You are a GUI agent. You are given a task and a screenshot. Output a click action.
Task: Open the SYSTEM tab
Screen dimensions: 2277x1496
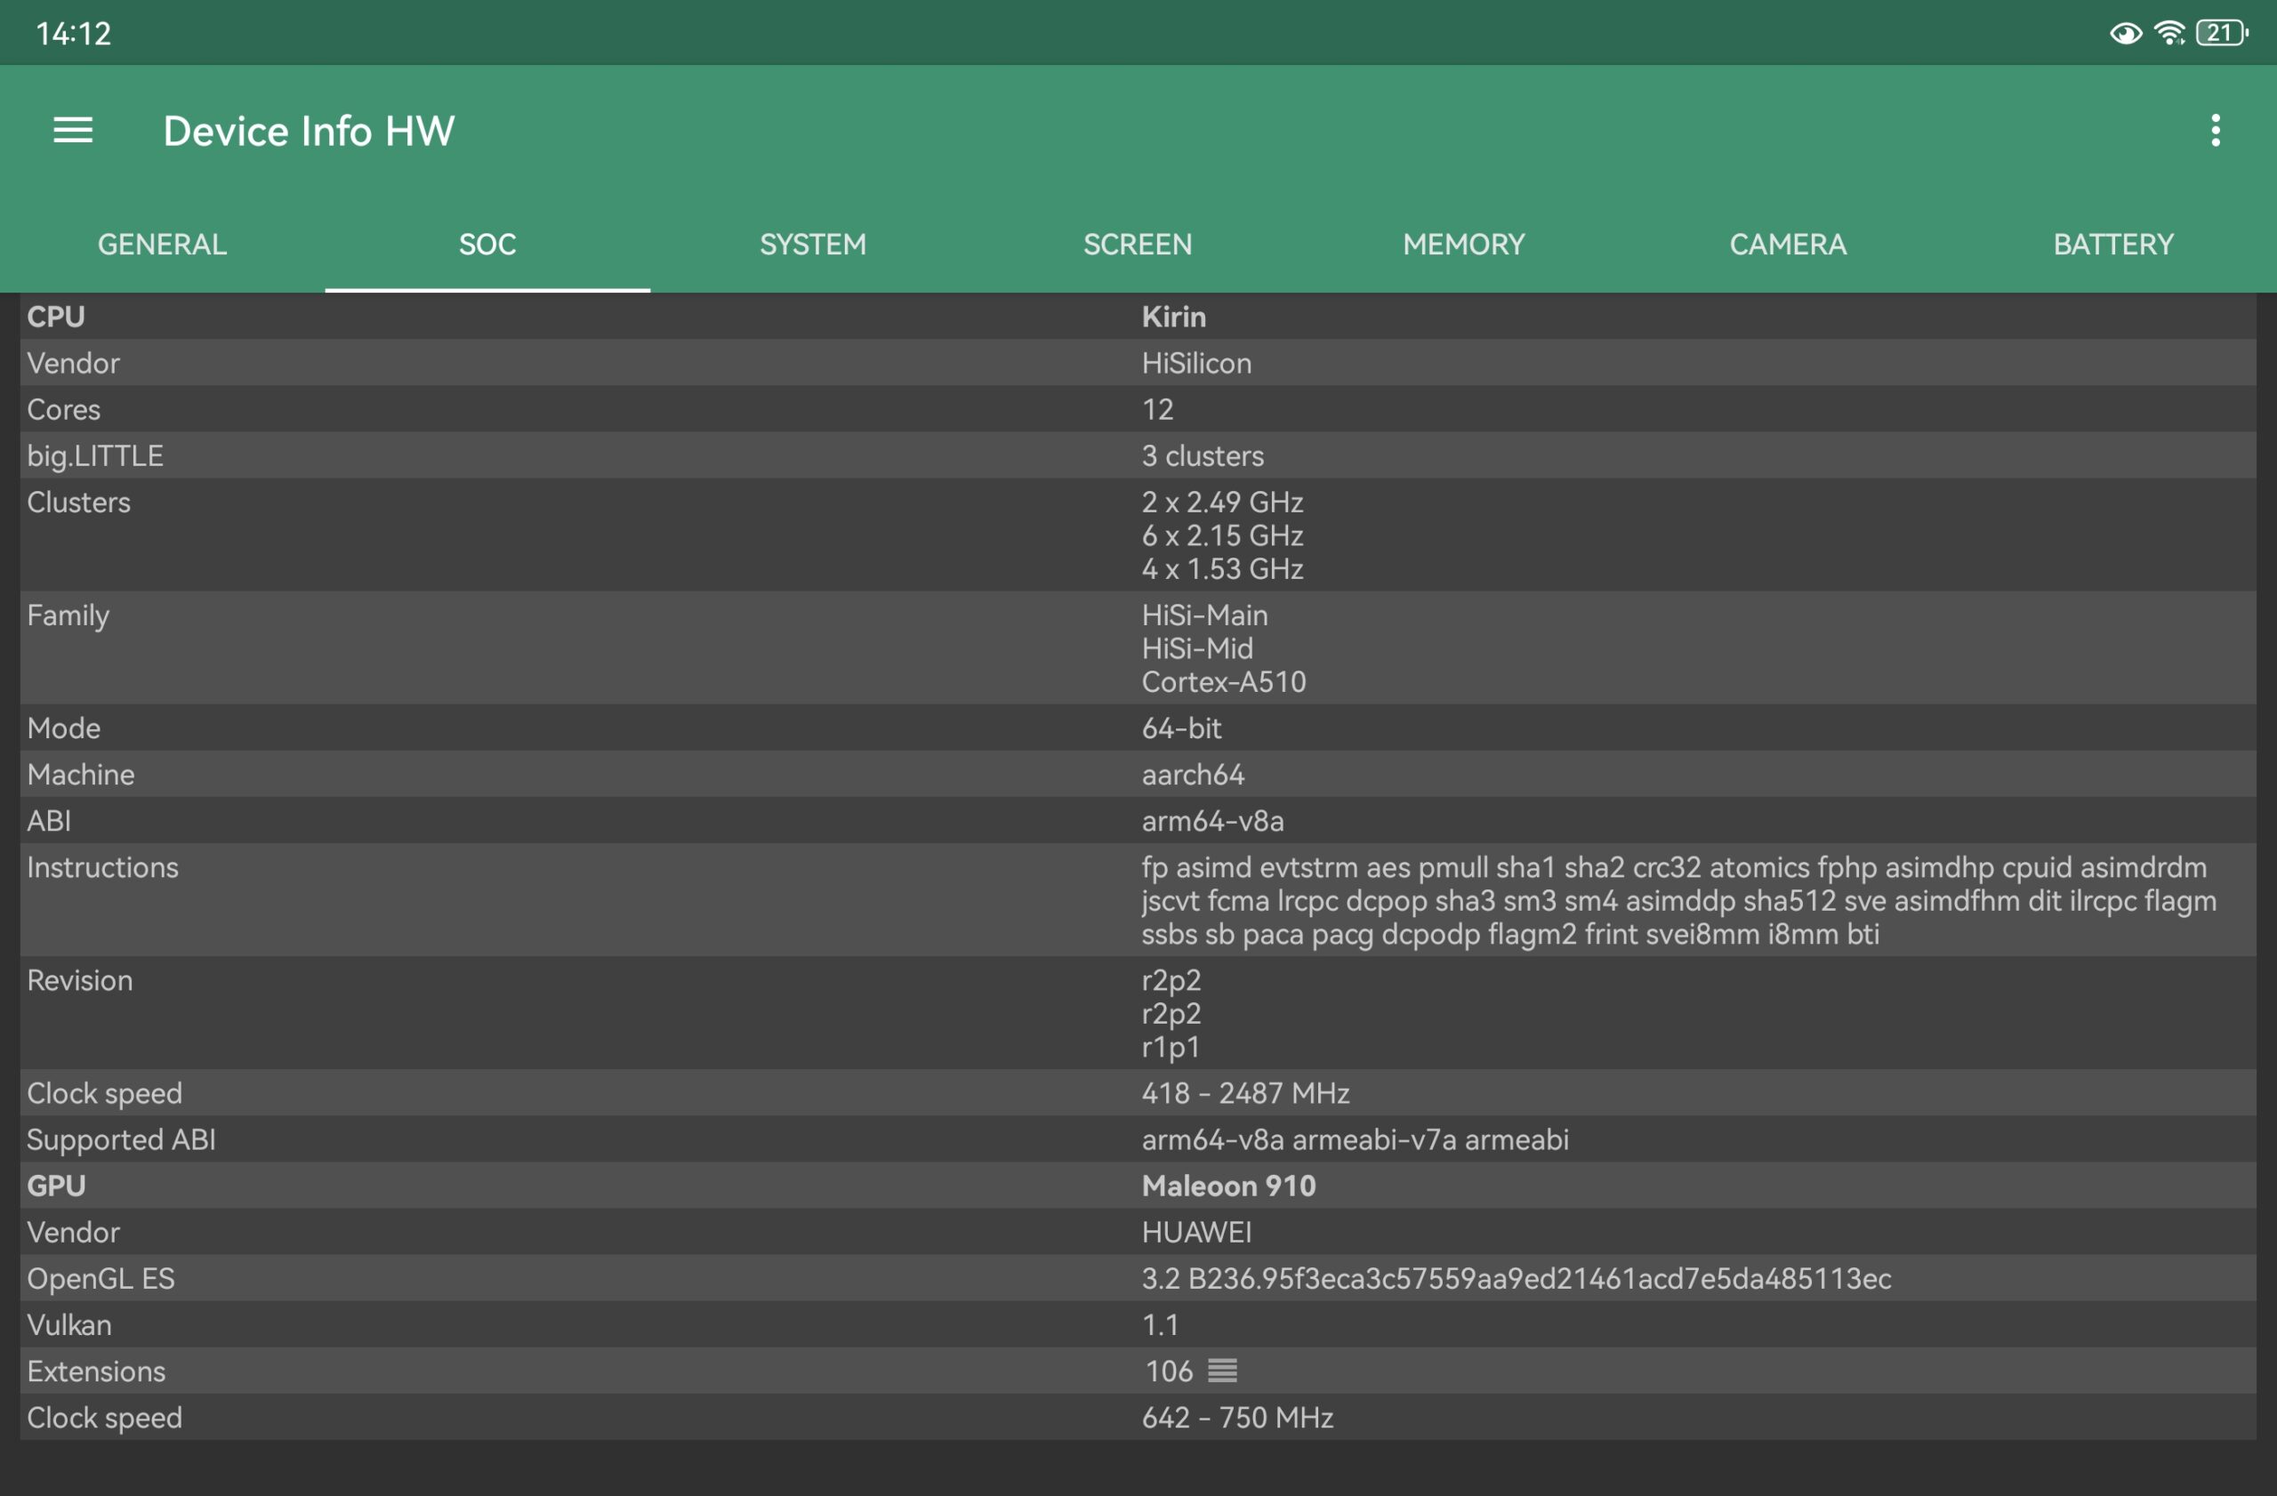pyautogui.click(x=813, y=244)
